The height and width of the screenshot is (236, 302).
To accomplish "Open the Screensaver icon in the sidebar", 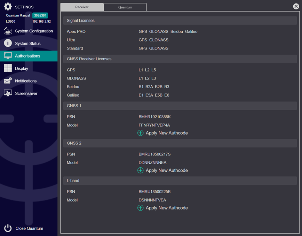I will (x=8, y=93).
